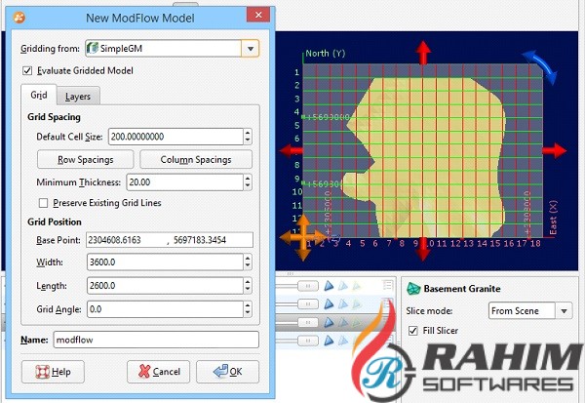Viewport: 585px width, 403px height.
Task: Switch to the Grid tab
Action: tap(39, 95)
